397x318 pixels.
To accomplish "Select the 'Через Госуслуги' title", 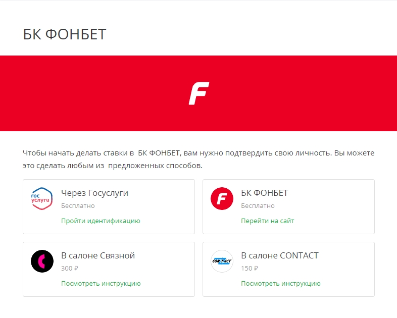I will coord(94,193).
